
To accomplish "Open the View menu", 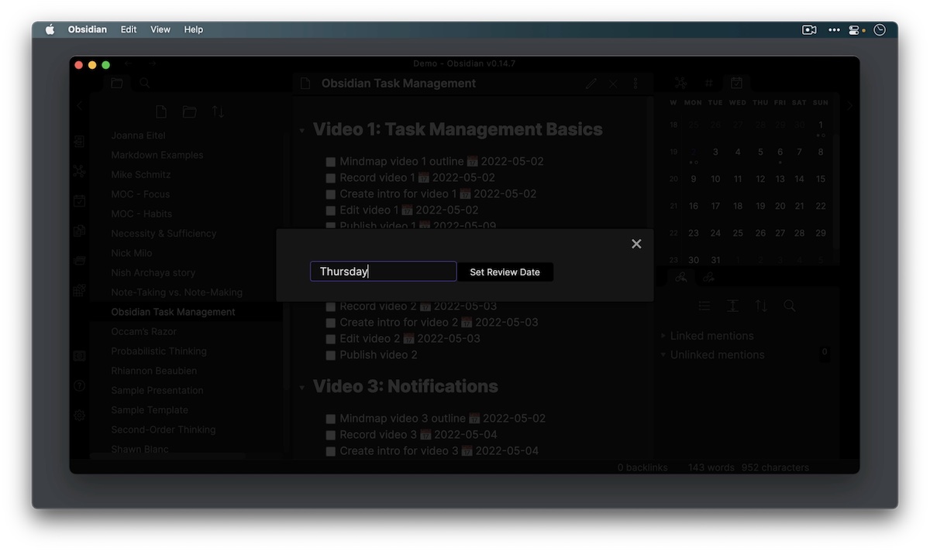I will [160, 29].
